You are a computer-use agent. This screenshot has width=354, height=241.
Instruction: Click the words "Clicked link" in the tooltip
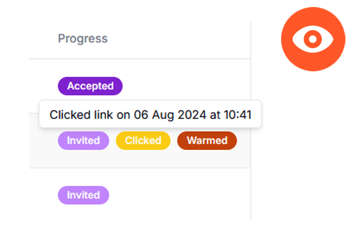pyautogui.click(x=81, y=114)
